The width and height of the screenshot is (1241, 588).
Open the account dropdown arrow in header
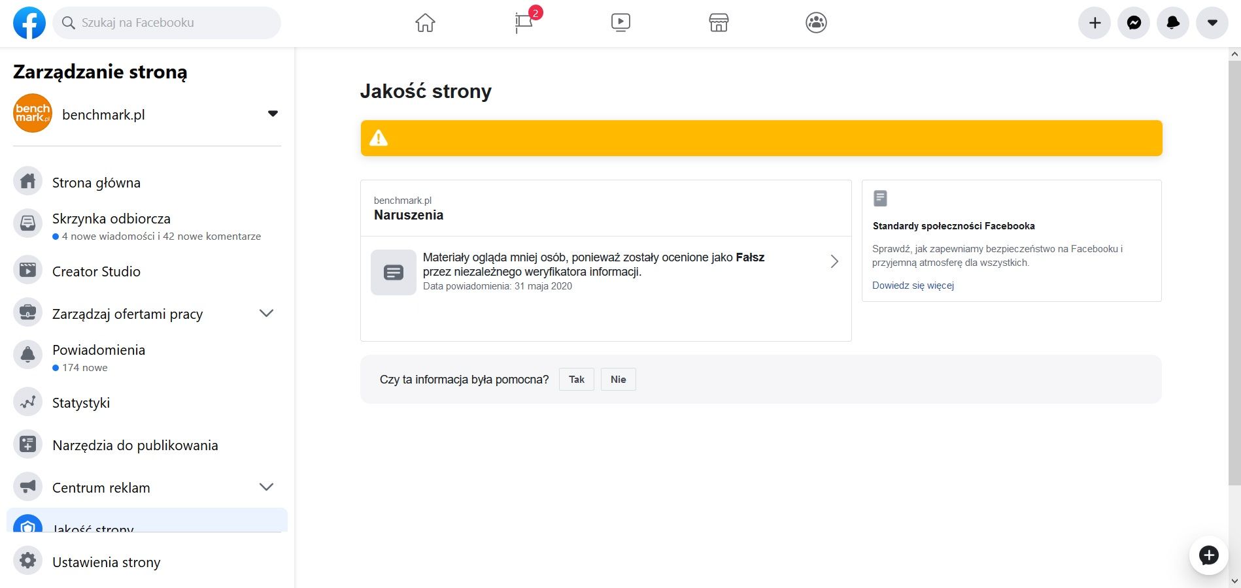(x=1212, y=23)
